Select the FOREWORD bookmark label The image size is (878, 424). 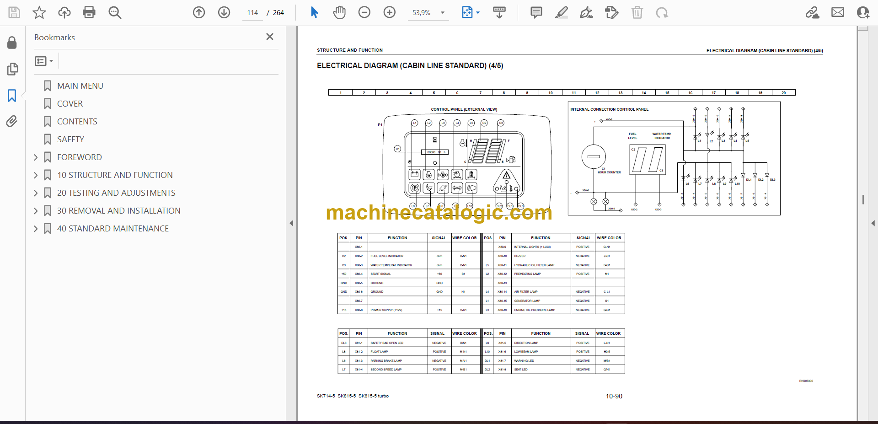click(80, 157)
